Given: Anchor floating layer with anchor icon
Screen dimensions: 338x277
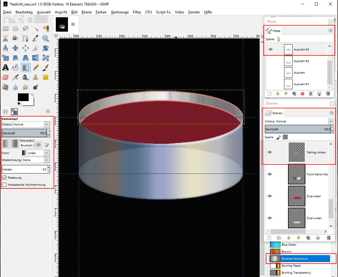Looking at the screenshot, I should point(318,238).
